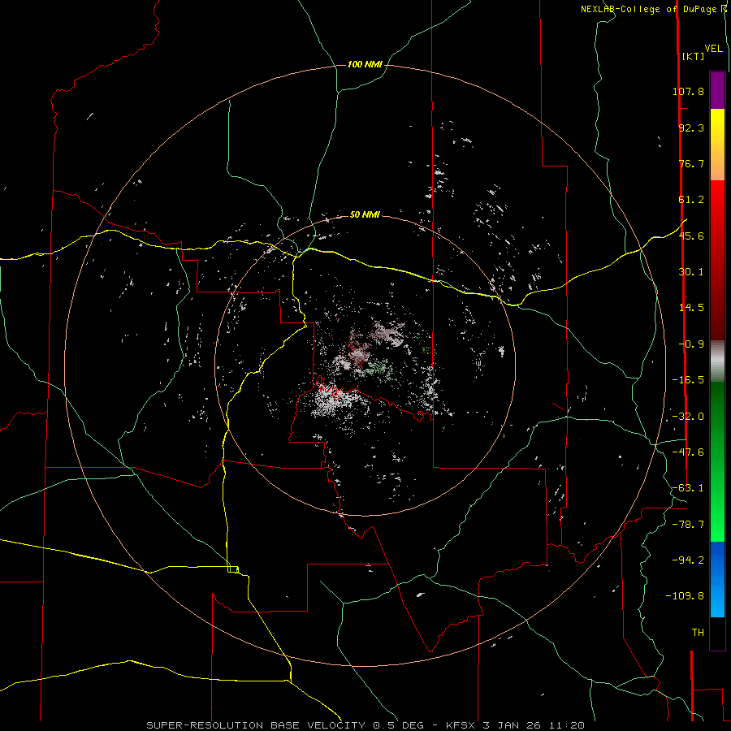Click the 100 NMI range ring label
This screenshot has width=731, height=731.
(x=365, y=64)
